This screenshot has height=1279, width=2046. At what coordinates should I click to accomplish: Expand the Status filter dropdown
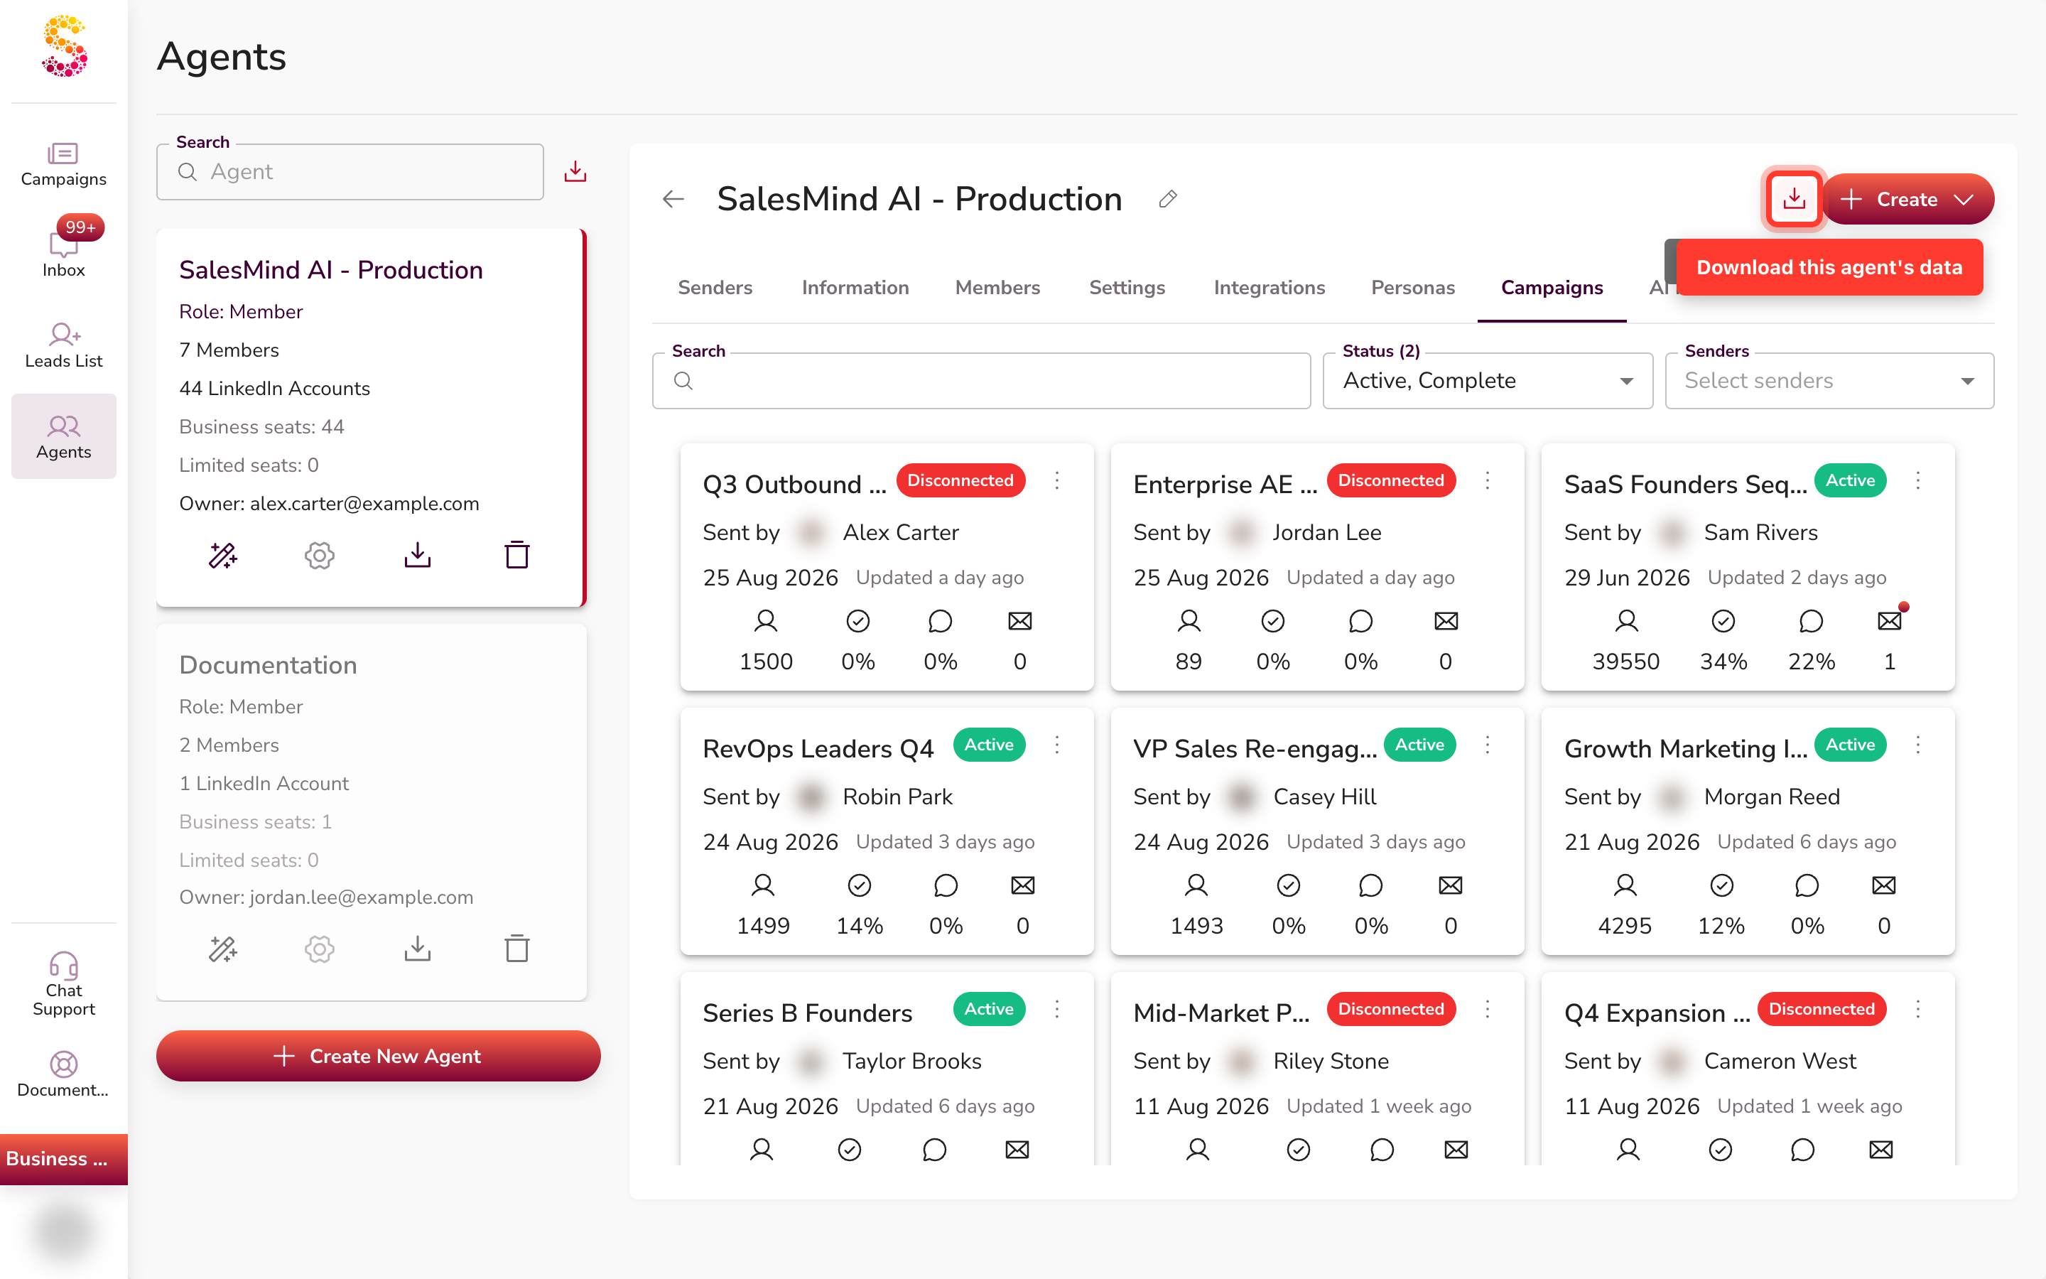[1487, 381]
